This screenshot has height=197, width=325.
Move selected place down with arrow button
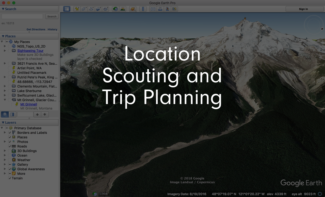[45, 114]
